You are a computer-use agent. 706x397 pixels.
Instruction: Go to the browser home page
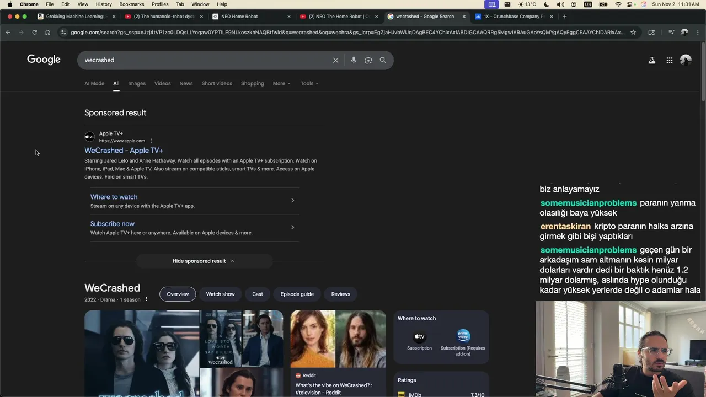tap(48, 33)
